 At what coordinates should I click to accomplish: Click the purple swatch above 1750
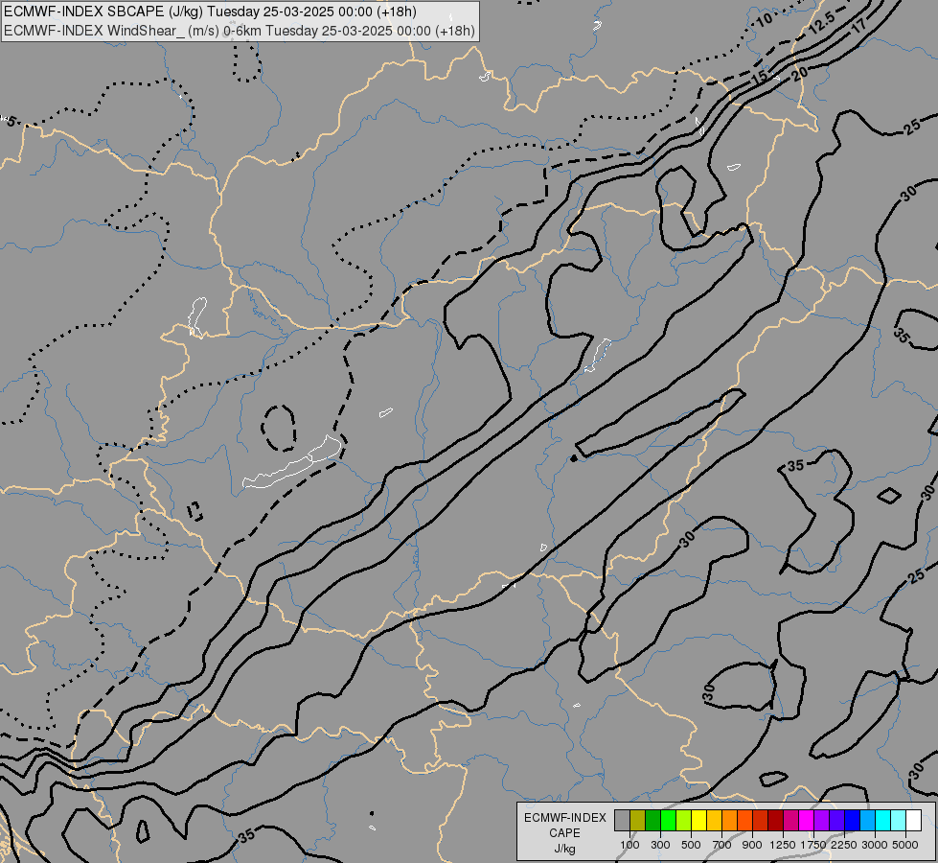click(822, 820)
